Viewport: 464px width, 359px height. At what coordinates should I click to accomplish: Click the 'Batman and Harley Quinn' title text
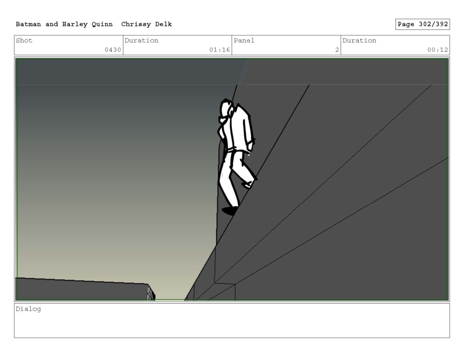[x=64, y=24]
